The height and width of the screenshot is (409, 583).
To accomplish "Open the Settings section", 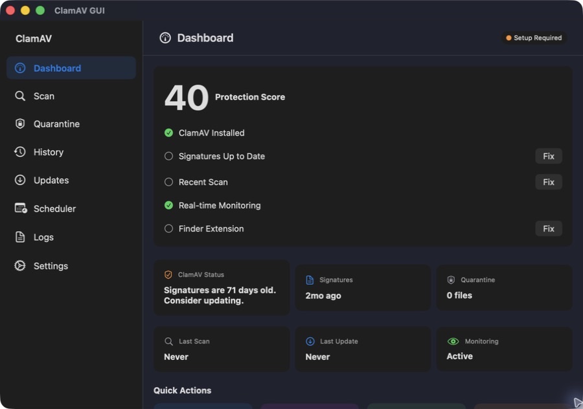I will pyautogui.click(x=71, y=266).
